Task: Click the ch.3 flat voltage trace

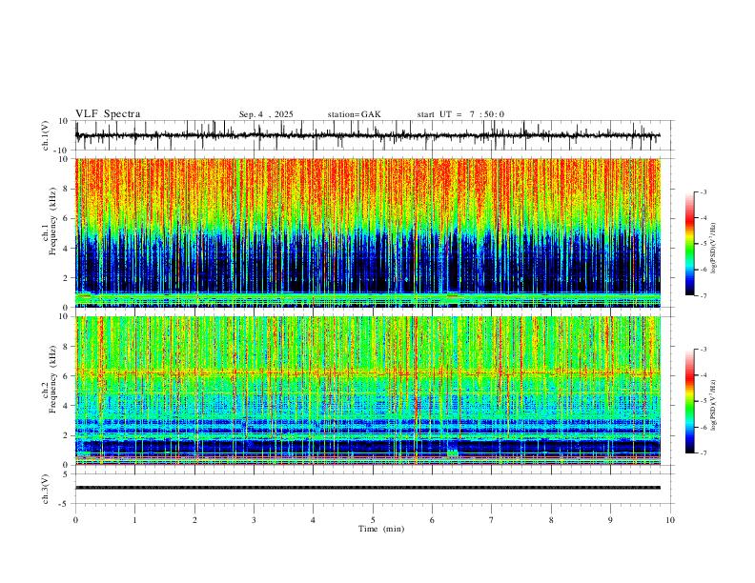Action: click(367, 488)
